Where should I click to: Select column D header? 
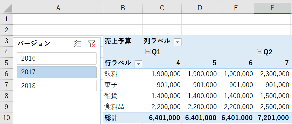point(200,8)
